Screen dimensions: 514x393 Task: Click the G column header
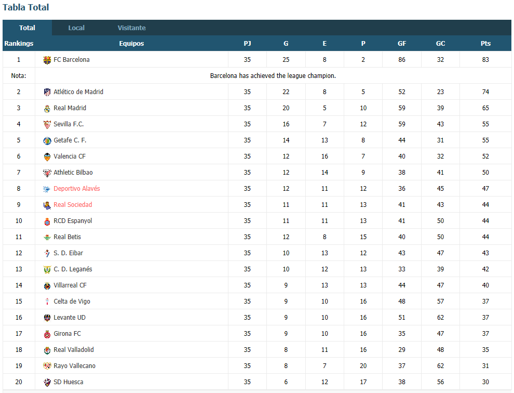(x=286, y=43)
